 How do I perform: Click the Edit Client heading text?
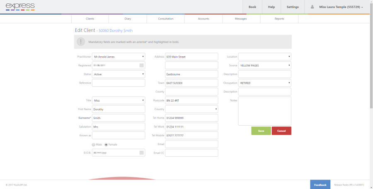(x=85, y=31)
